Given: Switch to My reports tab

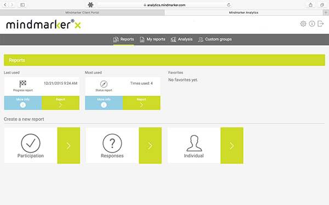Looking at the screenshot, I should click(152, 39).
